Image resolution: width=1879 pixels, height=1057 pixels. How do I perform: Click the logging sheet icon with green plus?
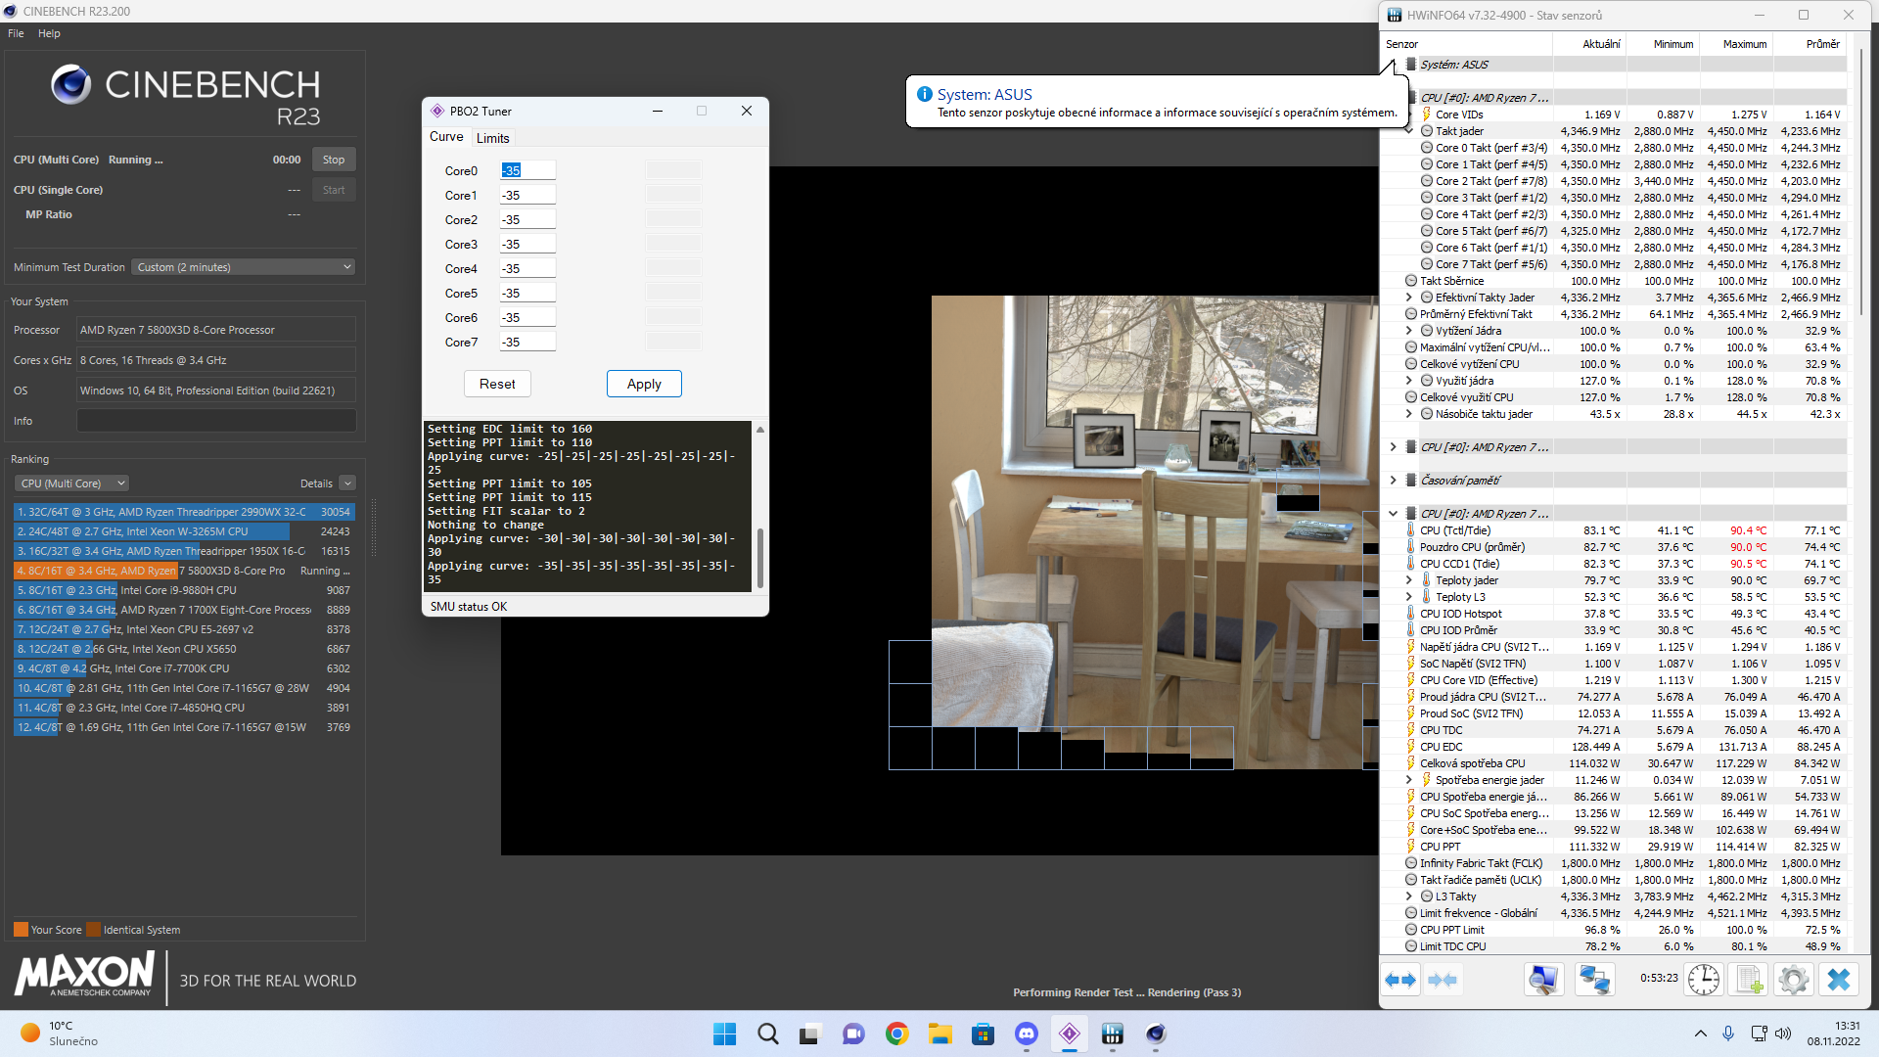pos(1749,980)
